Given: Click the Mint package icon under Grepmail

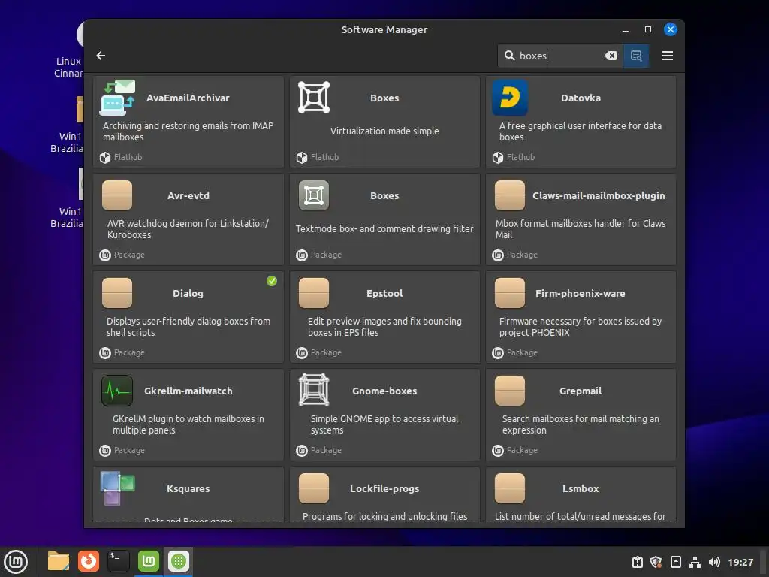Looking at the screenshot, I should point(498,450).
